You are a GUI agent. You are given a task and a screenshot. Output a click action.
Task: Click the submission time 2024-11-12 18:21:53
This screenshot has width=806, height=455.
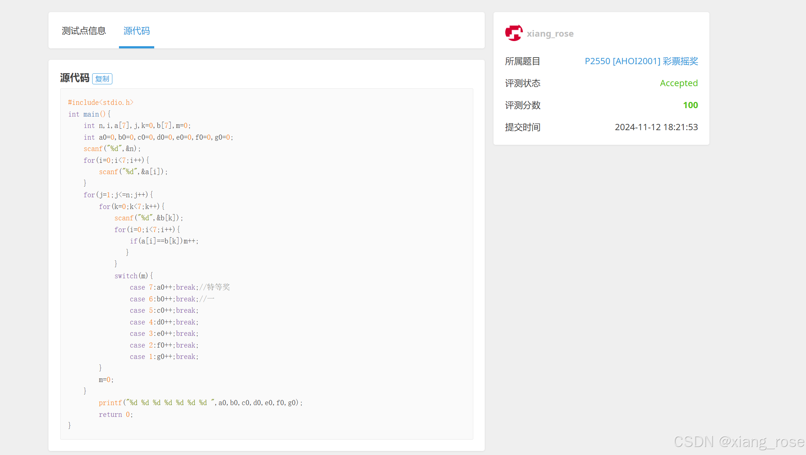(656, 127)
